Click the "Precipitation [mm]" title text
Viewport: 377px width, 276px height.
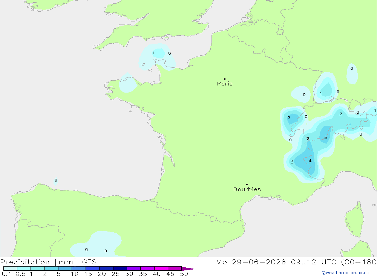click(38, 262)
